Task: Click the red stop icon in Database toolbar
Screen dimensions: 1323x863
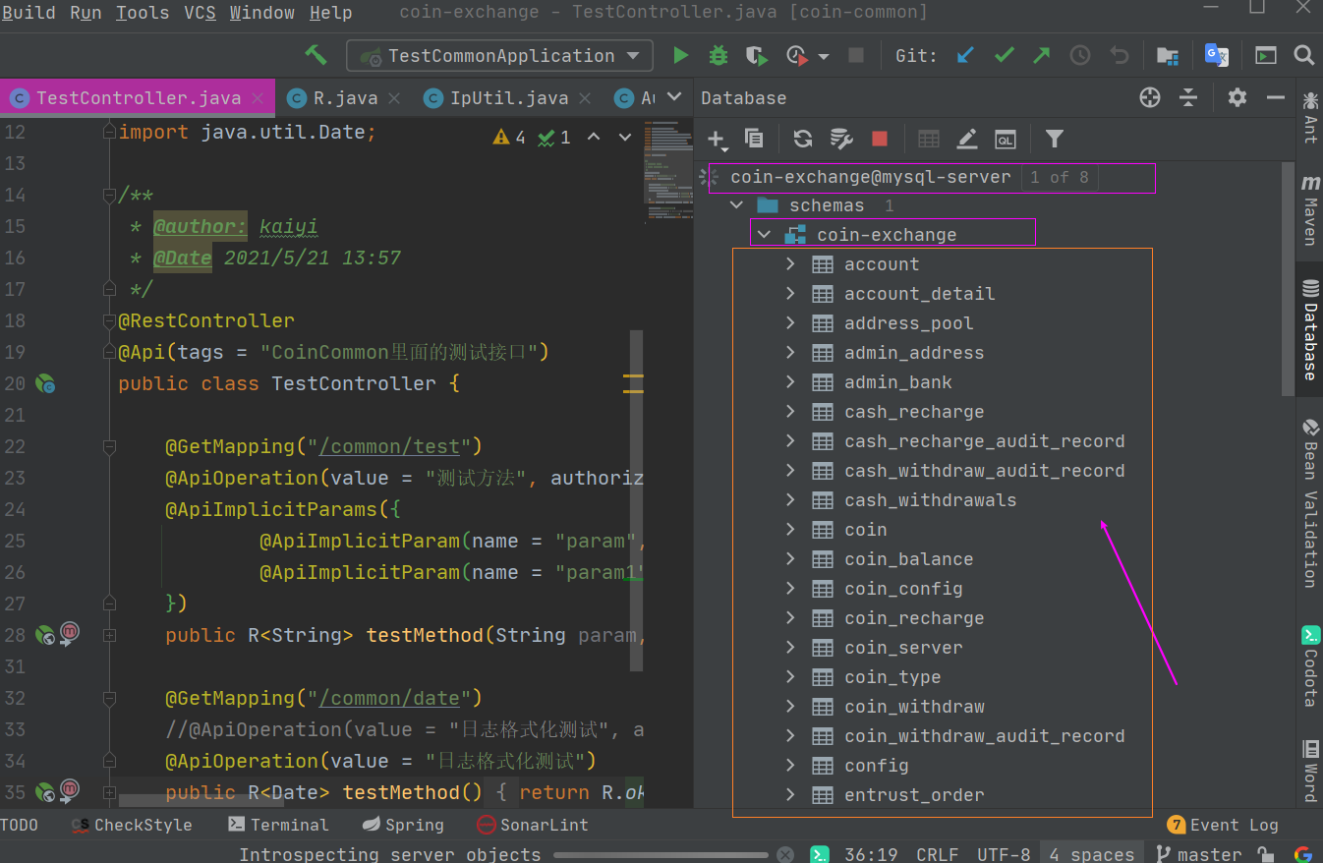Action: 880,139
